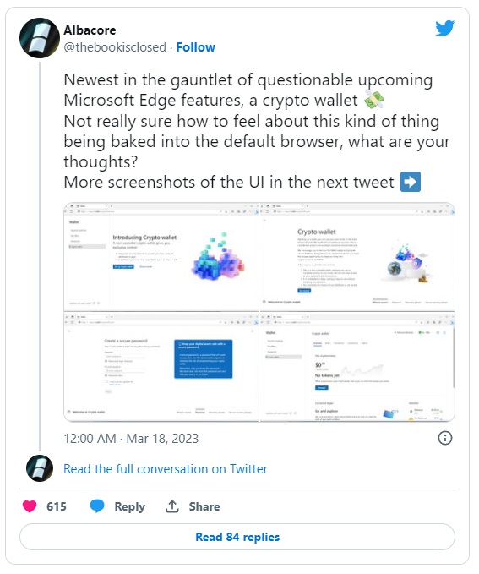Open Read the full conversation on Twitter
479x574 pixels.
pos(166,469)
